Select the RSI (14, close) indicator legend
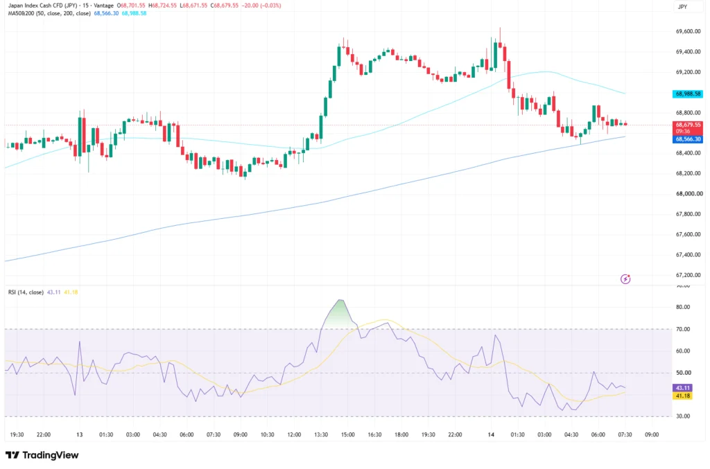The height and width of the screenshot is (469, 710). 26,292
